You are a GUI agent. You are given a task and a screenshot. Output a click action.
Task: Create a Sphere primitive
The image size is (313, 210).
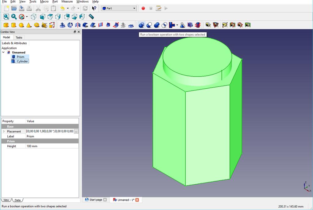pyautogui.click(x=21, y=25)
